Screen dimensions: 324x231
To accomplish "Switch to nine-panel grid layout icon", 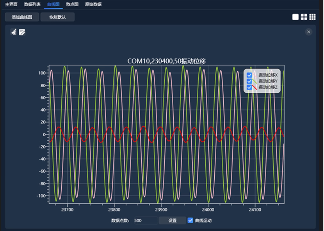I will click(x=312, y=17).
